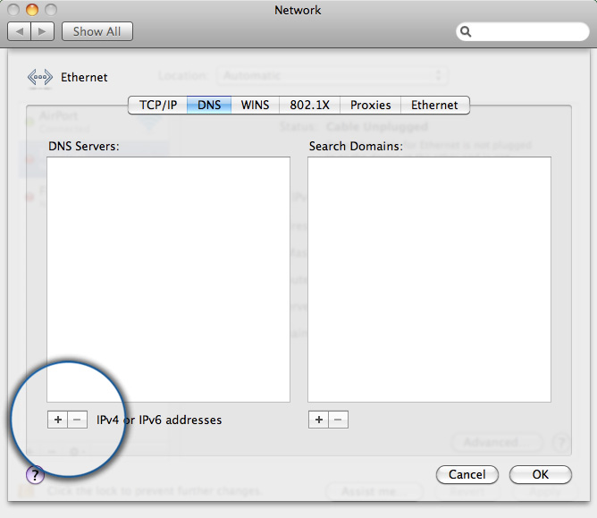
Task: Confirm settings with OK
Action: coord(541,474)
